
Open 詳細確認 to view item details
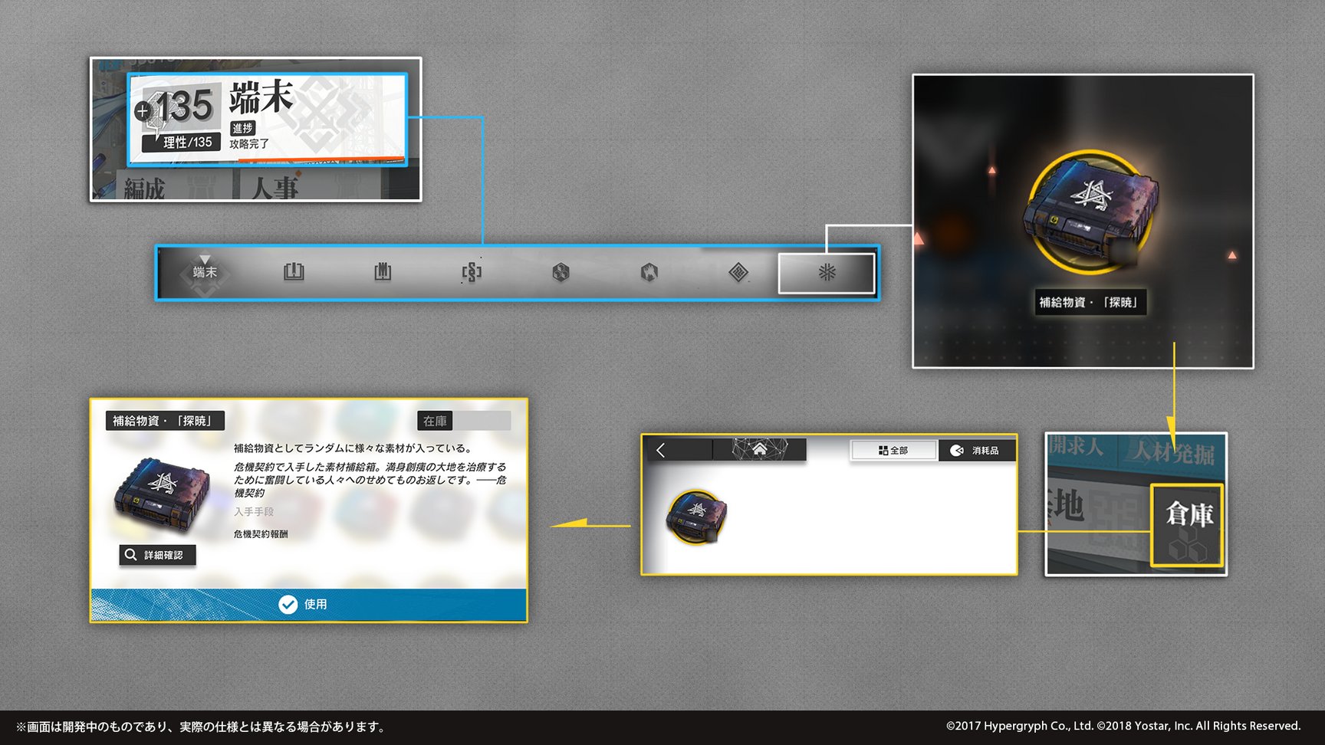(x=157, y=555)
